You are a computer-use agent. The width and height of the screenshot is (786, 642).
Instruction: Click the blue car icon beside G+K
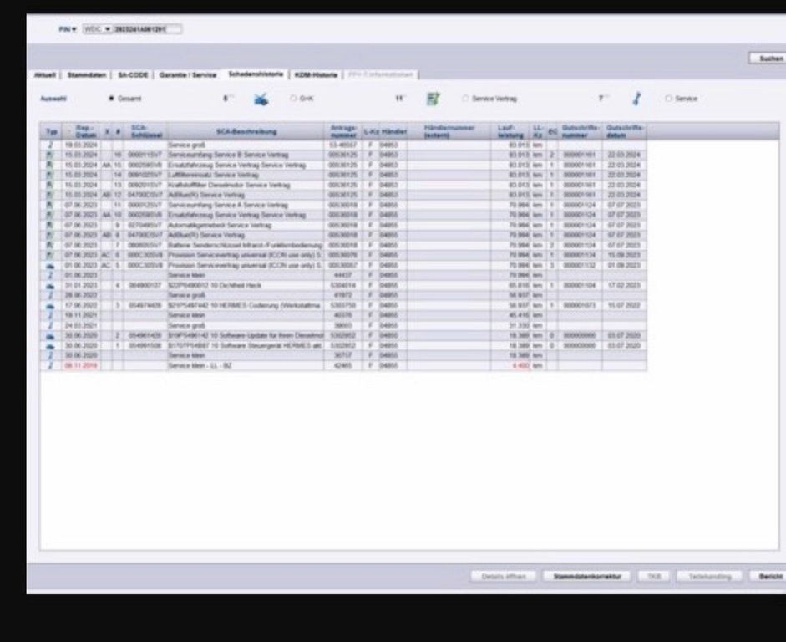tap(261, 99)
